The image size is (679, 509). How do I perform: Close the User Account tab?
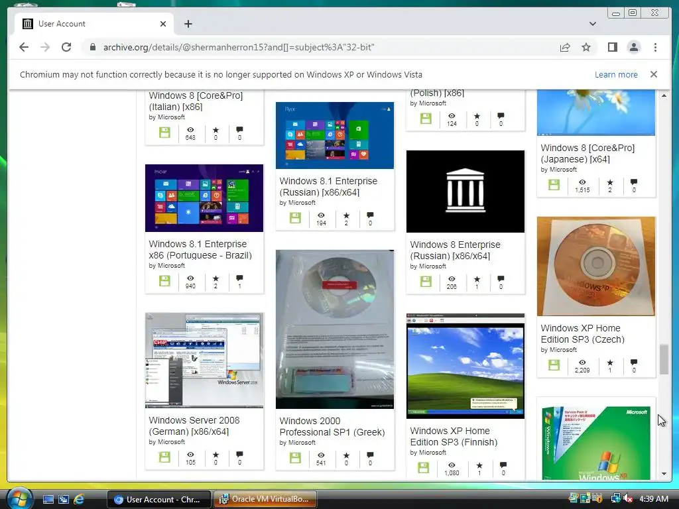tap(163, 24)
